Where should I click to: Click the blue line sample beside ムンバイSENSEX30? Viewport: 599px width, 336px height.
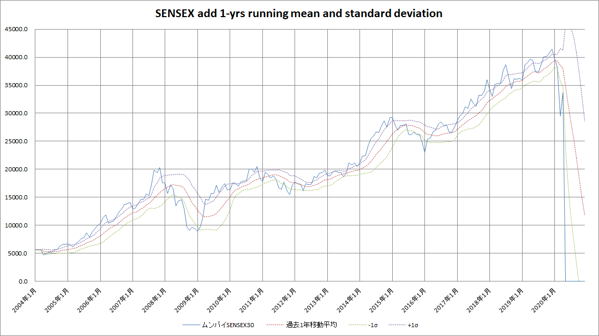(x=191, y=325)
